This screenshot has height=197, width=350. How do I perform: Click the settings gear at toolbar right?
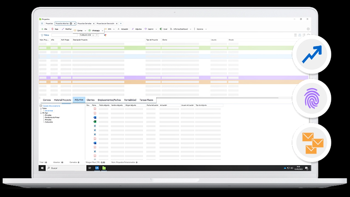[308, 29]
